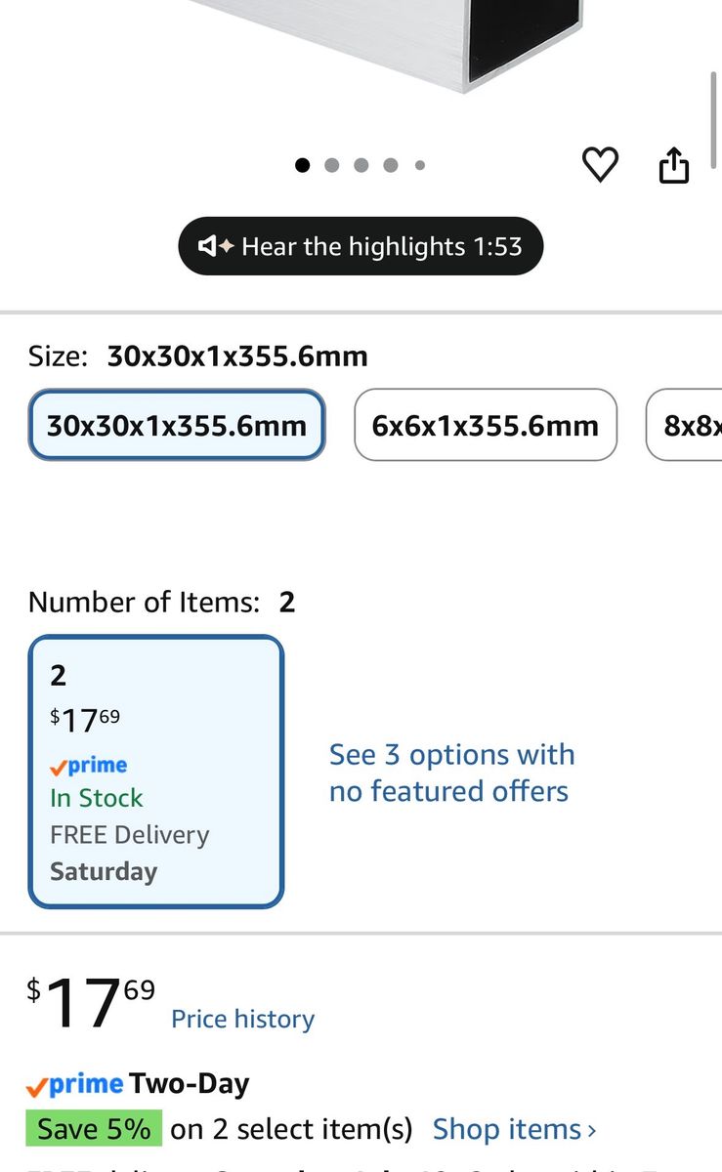Tap the heart wishlist icon
The height and width of the screenshot is (1172, 722).
pyautogui.click(x=600, y=164)
